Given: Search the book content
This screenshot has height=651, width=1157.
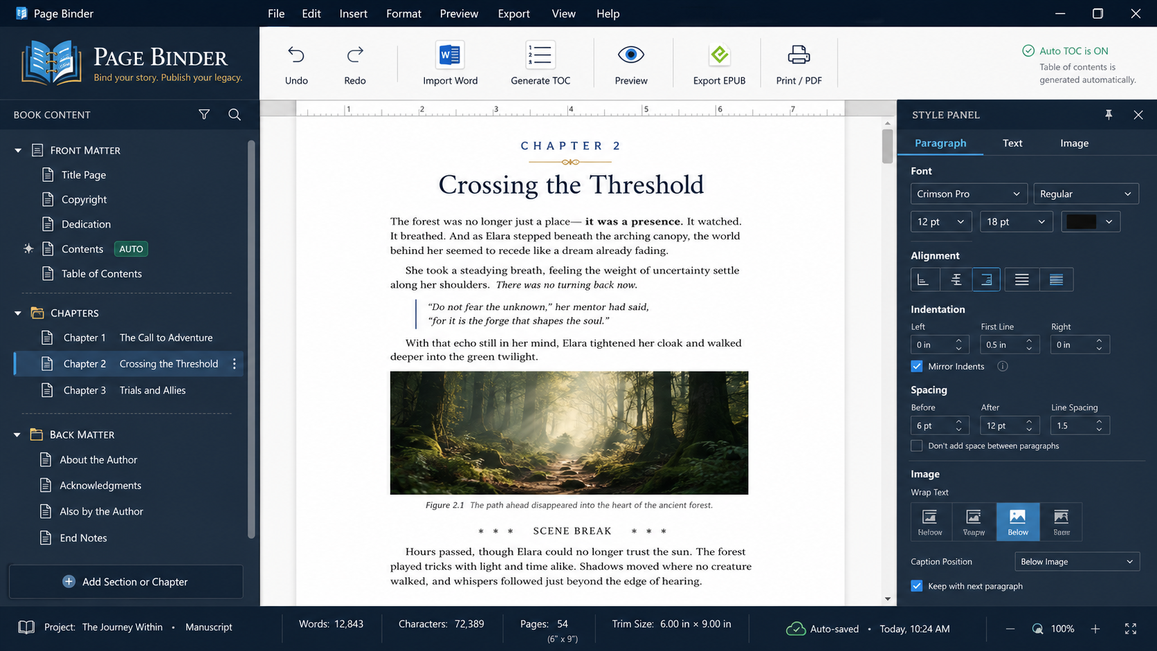Looking at the screenshot, I should (235, 115).
